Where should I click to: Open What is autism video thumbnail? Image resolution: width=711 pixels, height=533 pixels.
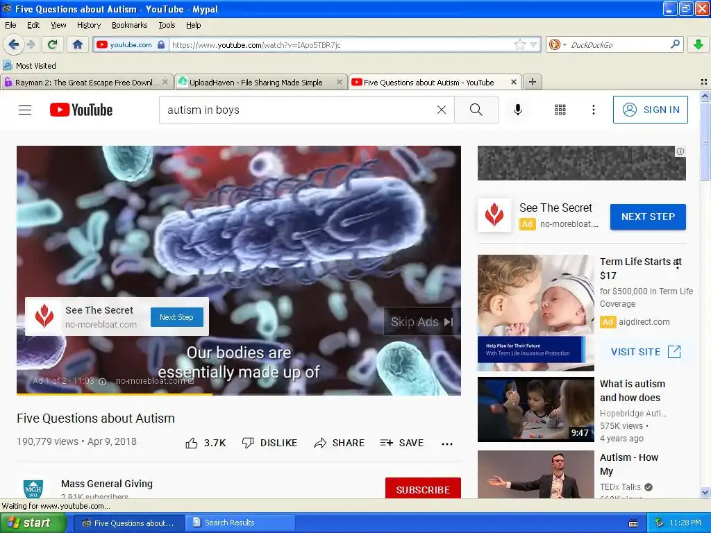tap(535, 409)
